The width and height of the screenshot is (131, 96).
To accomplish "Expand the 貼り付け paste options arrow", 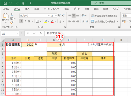I will [6, 23].
